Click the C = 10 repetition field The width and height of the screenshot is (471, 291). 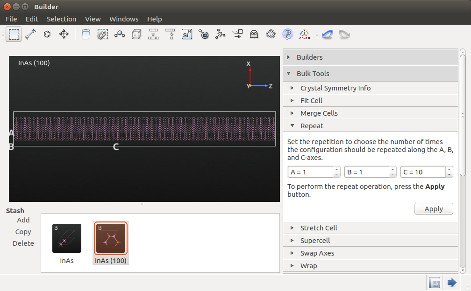click(423, 172)
